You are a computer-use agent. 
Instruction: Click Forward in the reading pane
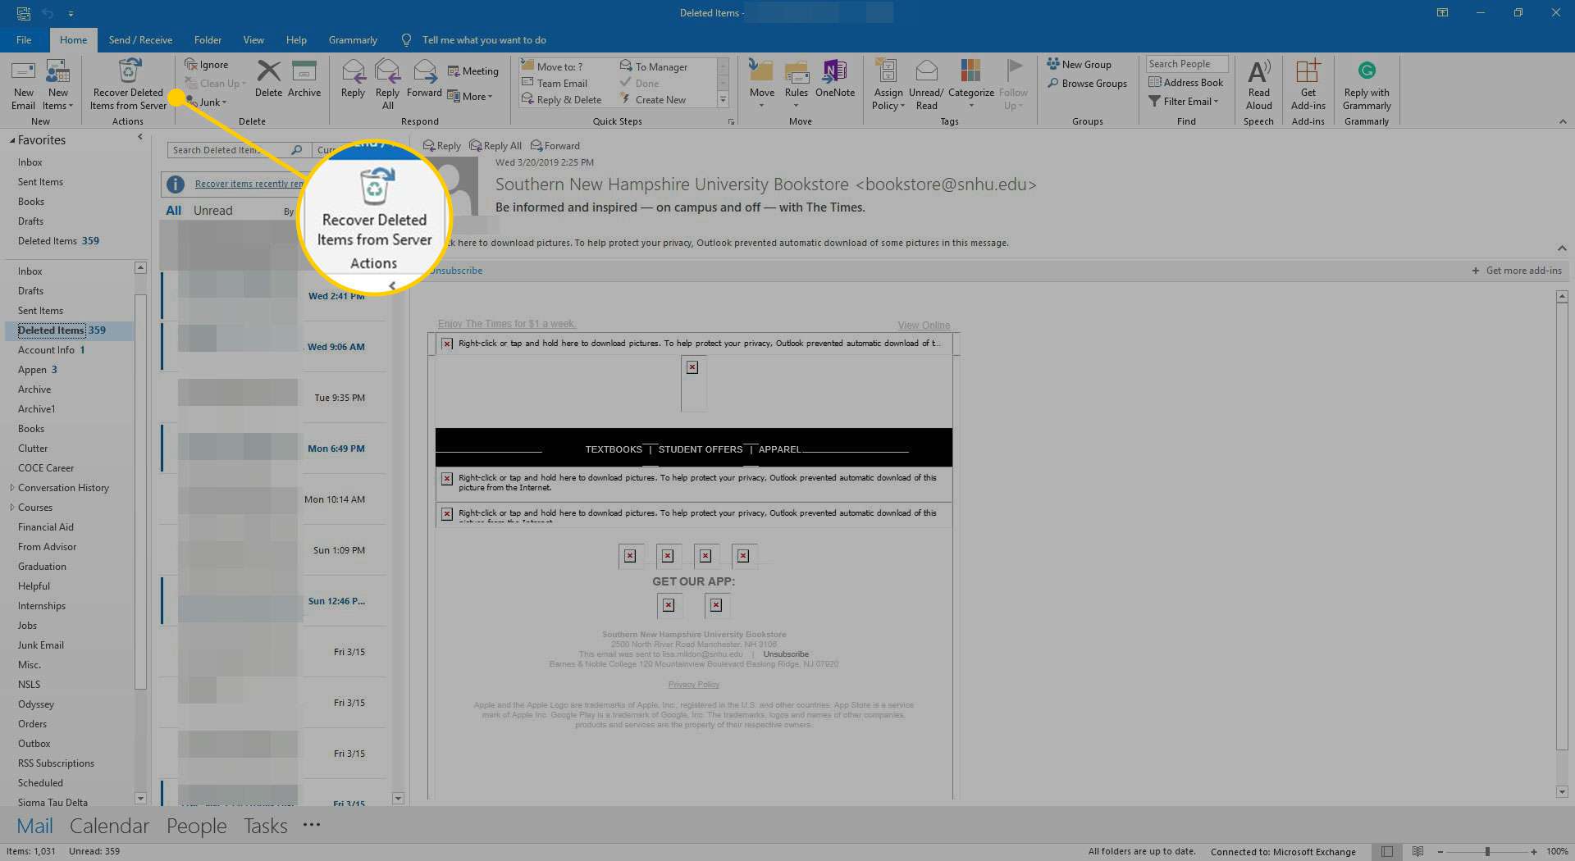[x=555, y=145]
